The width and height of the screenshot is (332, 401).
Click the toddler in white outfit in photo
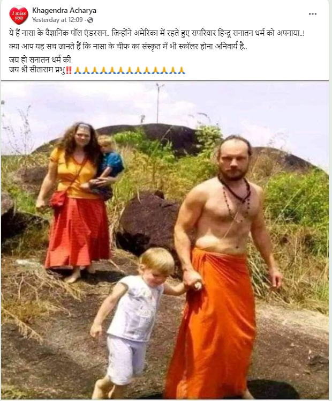pos(133,320)
